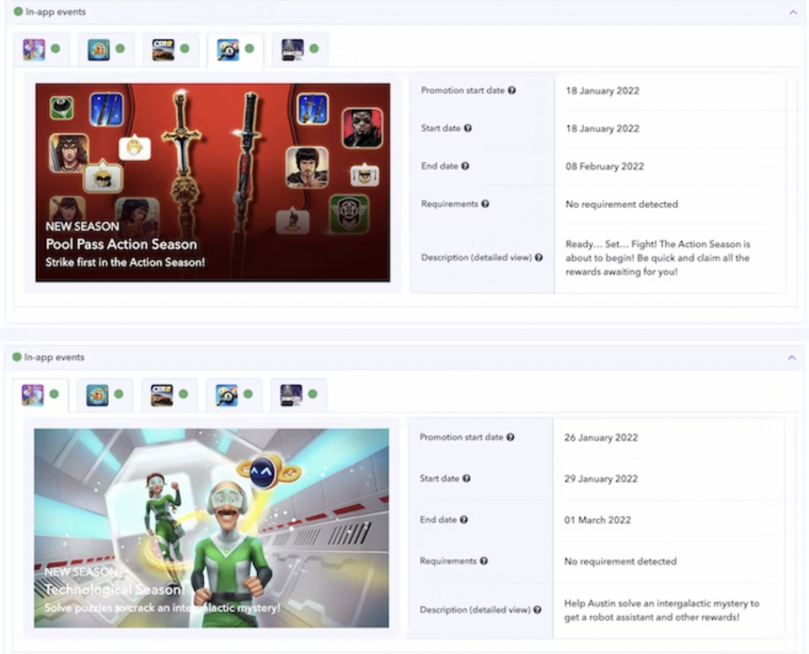
Task: Select purple puzzle game tab above Pool Pass event
Action: pyautogui.click(x=34, y=49)
